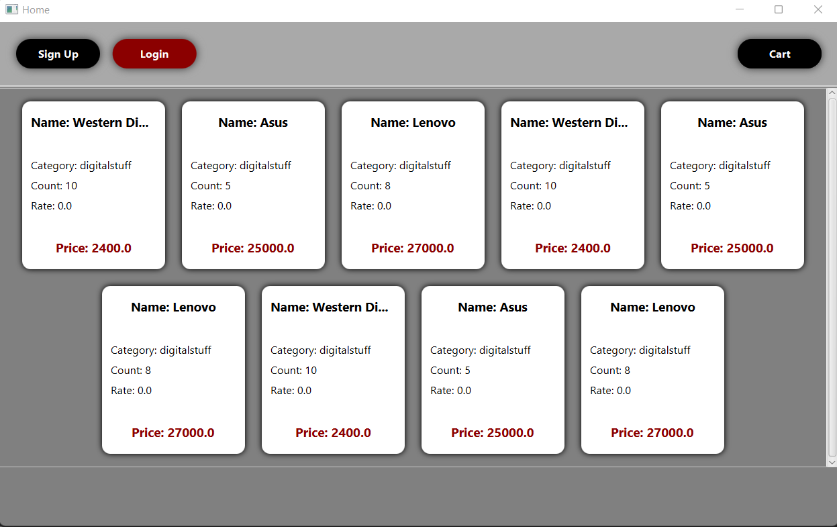The image size is (837, 527).
Task: Choose the first Asus card in the top row
Action: pos(253,185)
